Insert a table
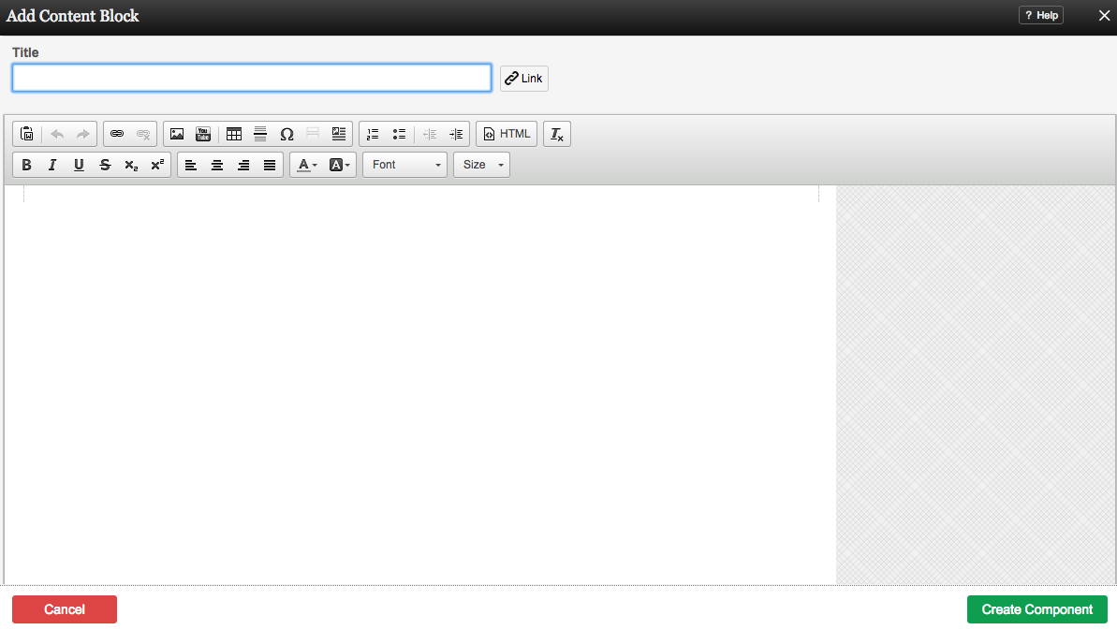Viewport: 1117px width, 630px height. click(234, 134)
